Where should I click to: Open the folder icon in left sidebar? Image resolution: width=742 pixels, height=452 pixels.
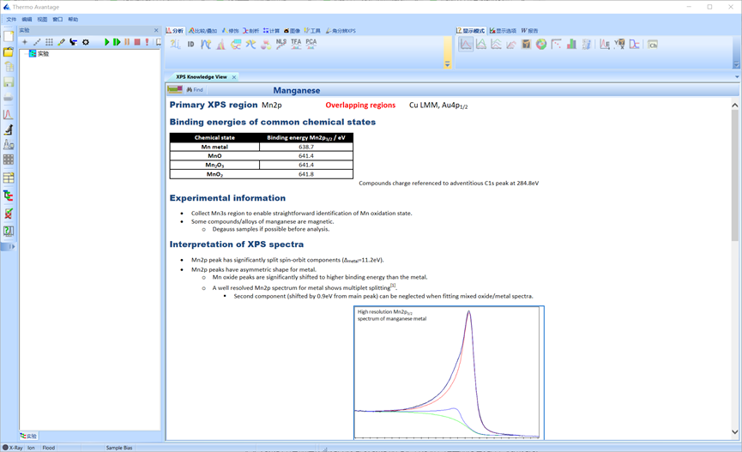[x=9, y=51]
